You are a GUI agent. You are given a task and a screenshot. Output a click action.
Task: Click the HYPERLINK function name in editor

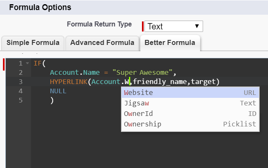[x=69, y=82]
